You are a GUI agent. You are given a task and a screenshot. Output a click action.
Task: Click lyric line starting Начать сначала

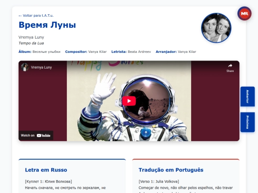pos(65,188)
